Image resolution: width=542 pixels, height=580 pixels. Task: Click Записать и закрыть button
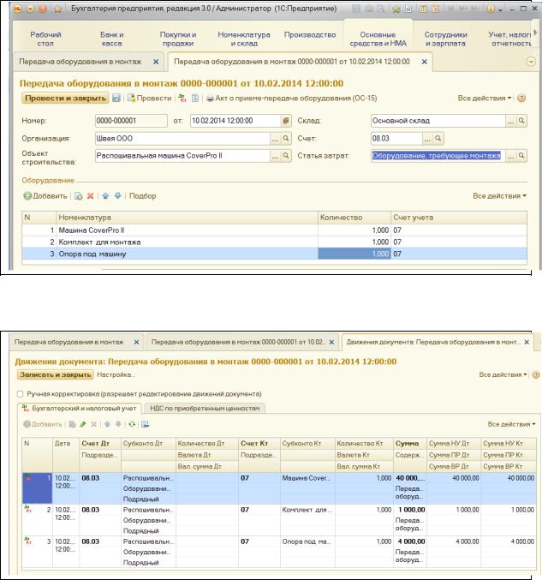coord(55,374)
